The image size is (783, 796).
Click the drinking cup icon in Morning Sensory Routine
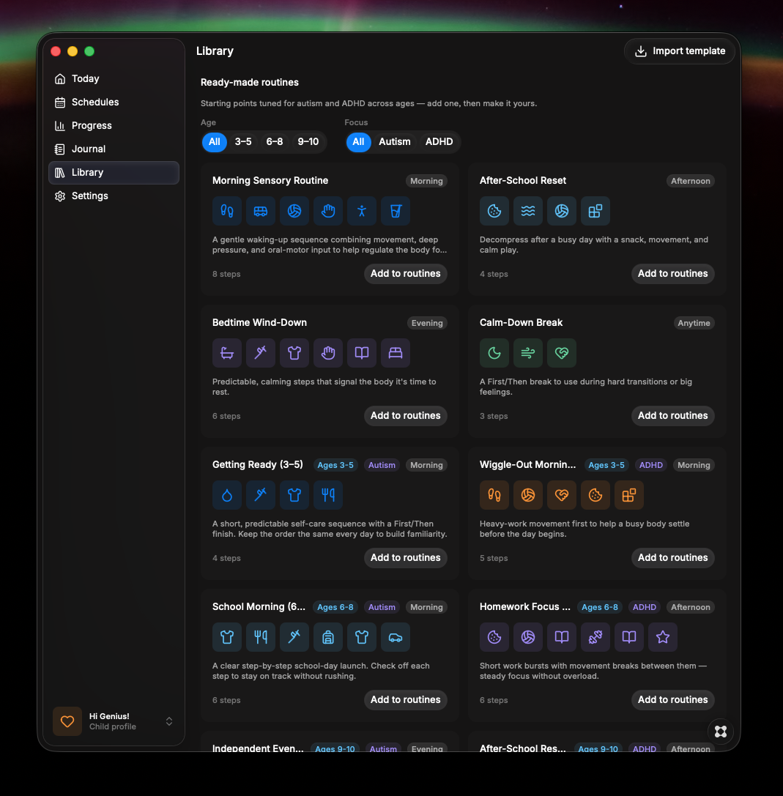pyautogui.click(x=396, y=211)
